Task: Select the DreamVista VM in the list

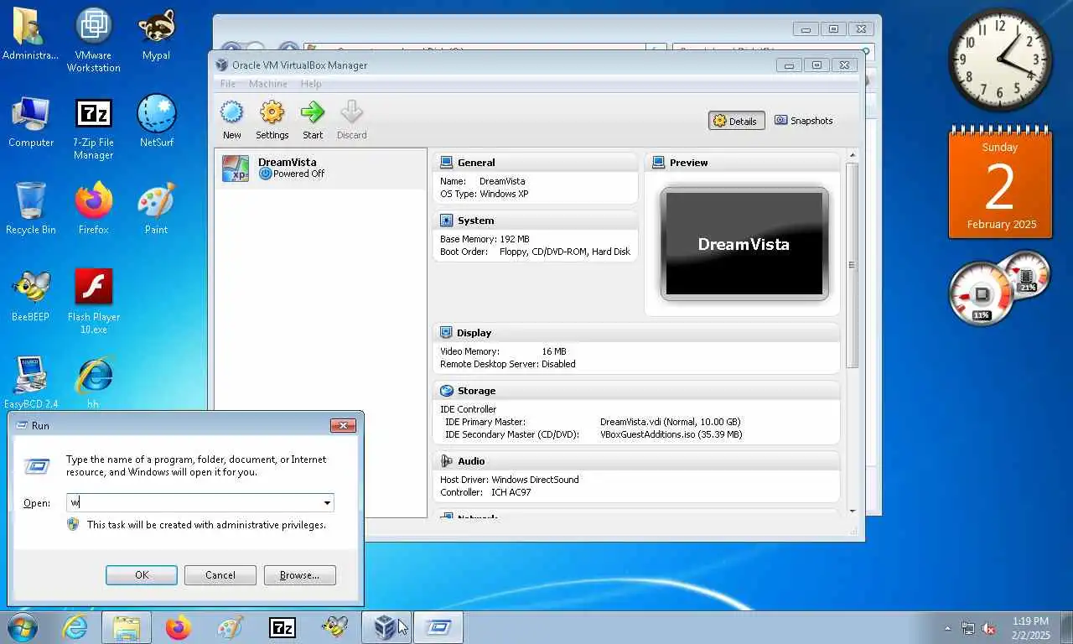Action: pos(321,168)
